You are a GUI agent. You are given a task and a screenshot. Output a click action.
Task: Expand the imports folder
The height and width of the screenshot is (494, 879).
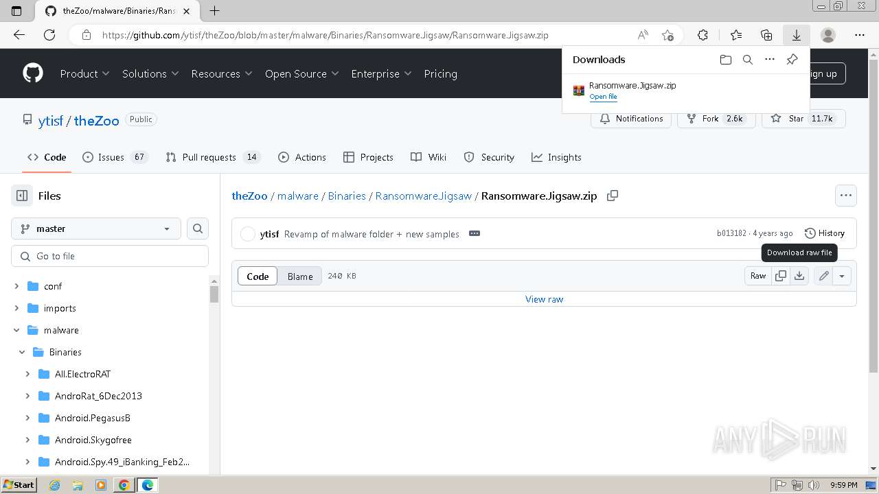pos(16,308)
